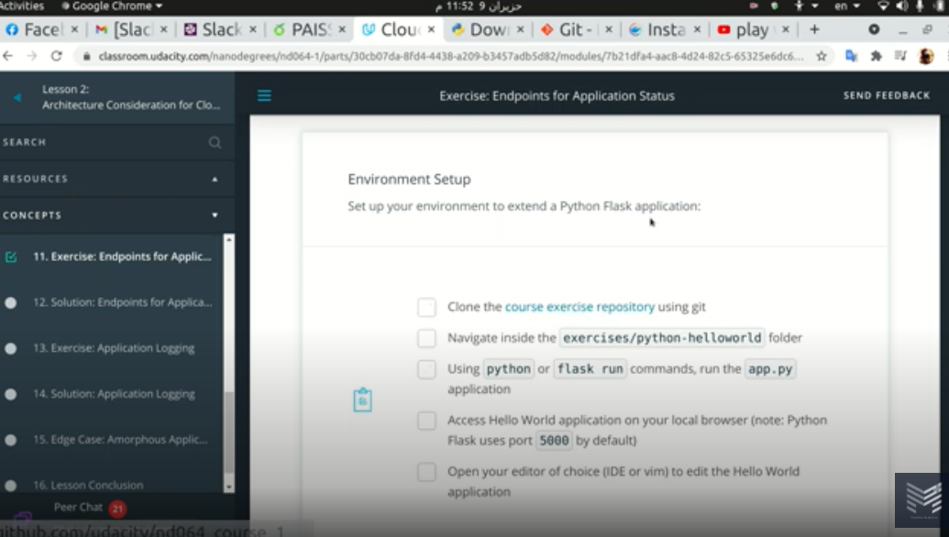Viewport: 949px width, 537px height.
Task: Click status circle for 15. Edge Case
Action: (10, 440)
